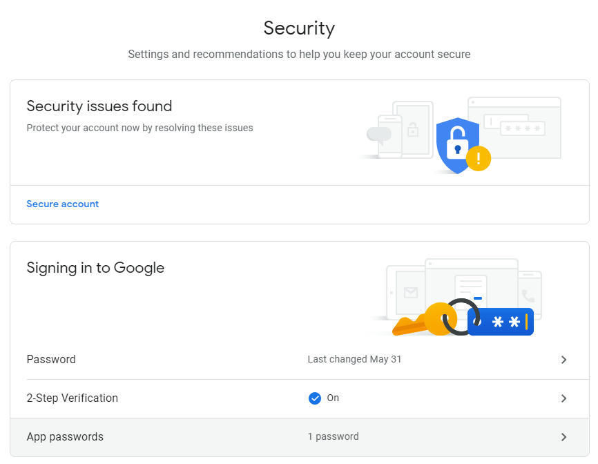
Task: Click Last changed May 31 text
Action: (354, 359)
